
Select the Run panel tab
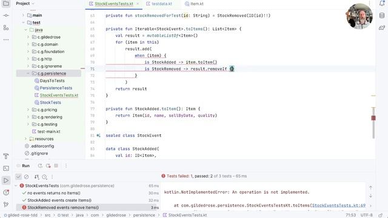click(x=25, y=166)
